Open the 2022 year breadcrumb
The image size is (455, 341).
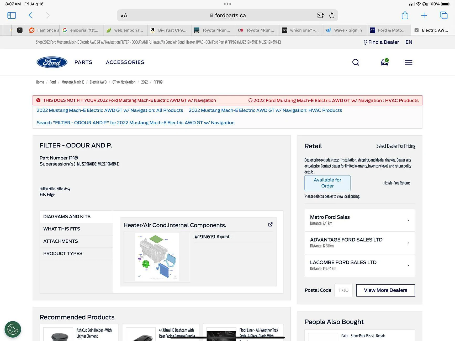click(144, 82)
